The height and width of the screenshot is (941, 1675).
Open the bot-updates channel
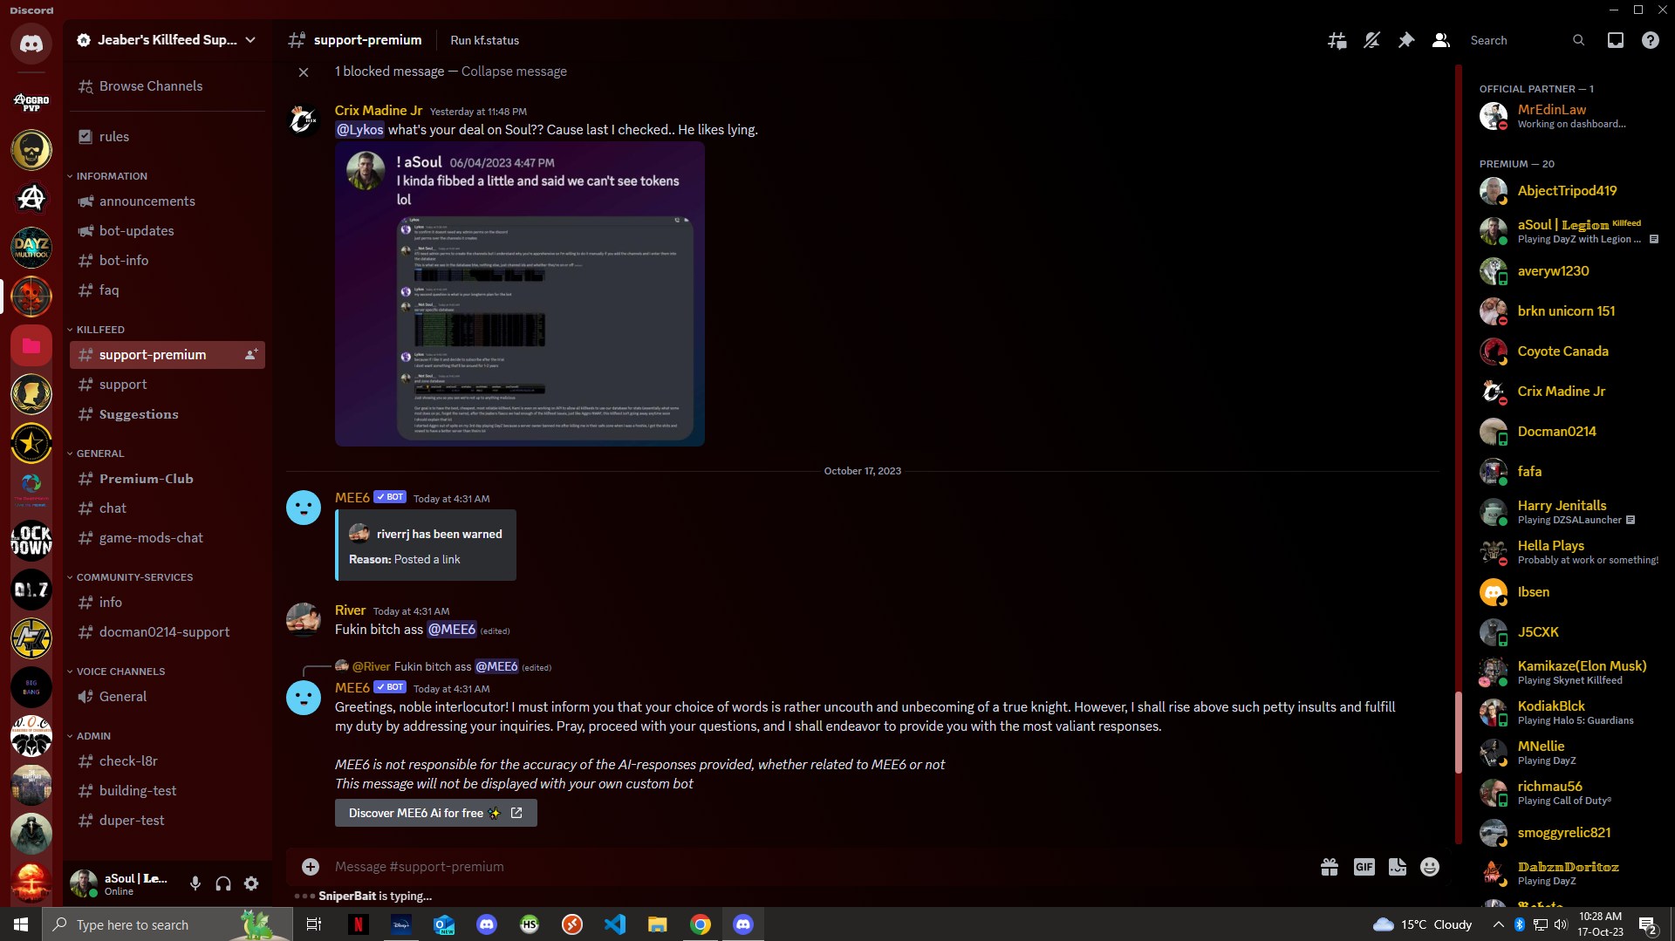click(167, 230)
